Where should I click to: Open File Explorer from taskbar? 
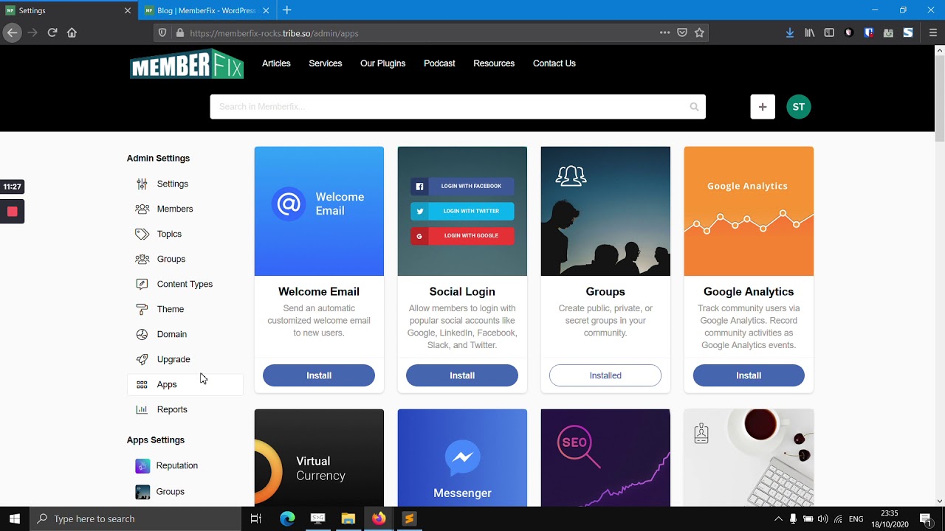348,518
